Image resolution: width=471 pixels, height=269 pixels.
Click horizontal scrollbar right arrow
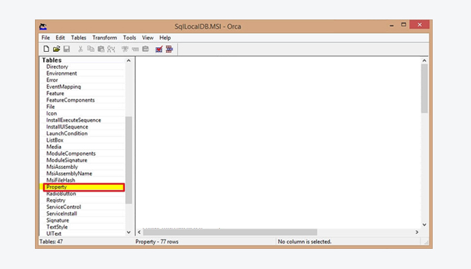(x=416, y=232)
